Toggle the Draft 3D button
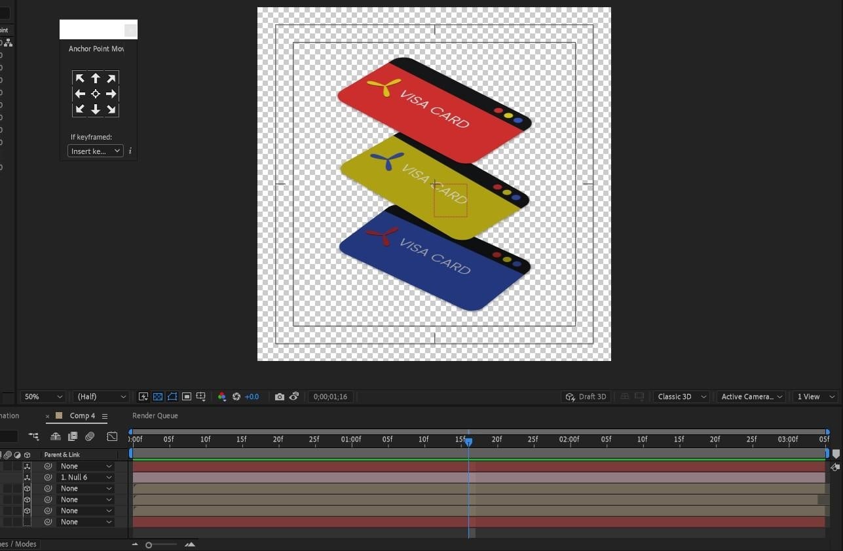 pos(586,396)
